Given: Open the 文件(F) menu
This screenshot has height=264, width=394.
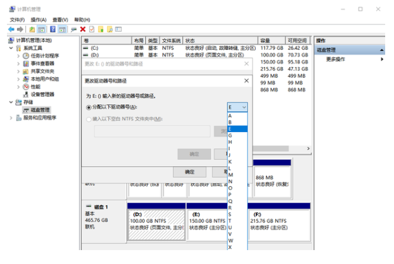Looking at the screenshot, I should pos(17,20).
